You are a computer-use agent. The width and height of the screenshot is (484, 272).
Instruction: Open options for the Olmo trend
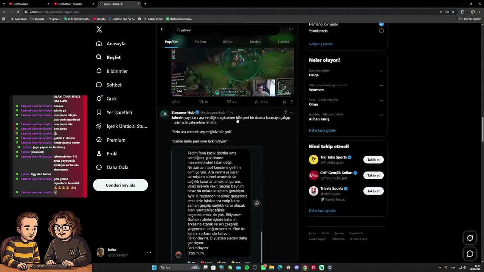tap(381, 100)
